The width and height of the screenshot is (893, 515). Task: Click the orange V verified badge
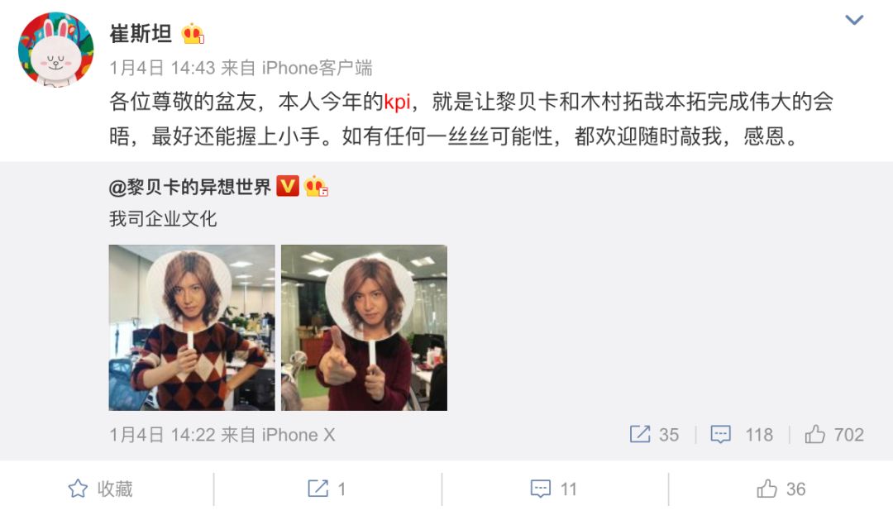(x=288, y=185)
